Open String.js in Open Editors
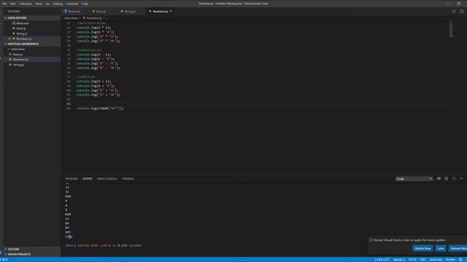The width and height of the screenshot is (467, 262). pyautogui.click(x=21, y=33)
